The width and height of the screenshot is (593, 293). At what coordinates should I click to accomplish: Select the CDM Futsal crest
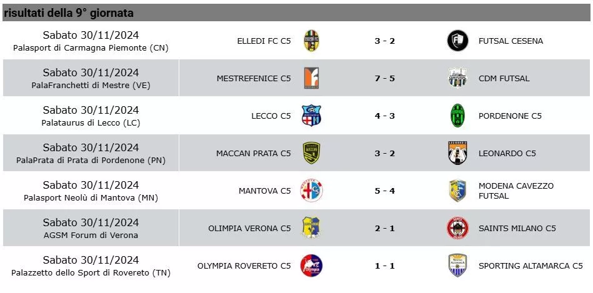click(x=457, y=78)
